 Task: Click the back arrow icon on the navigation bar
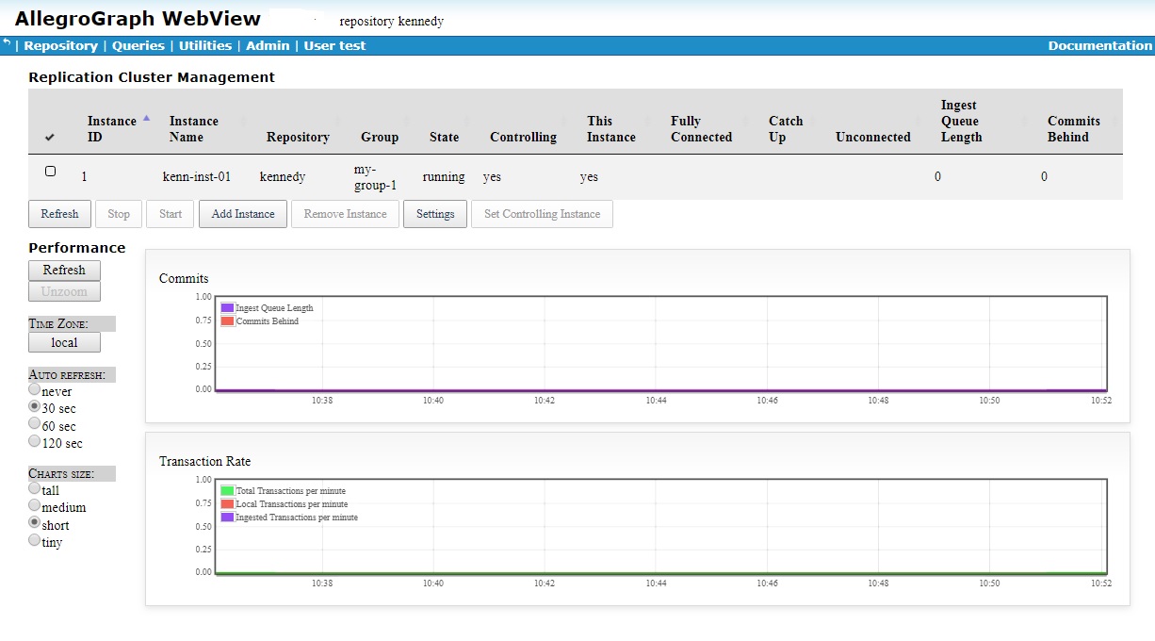pyautogui.click(x=8, y=43)
